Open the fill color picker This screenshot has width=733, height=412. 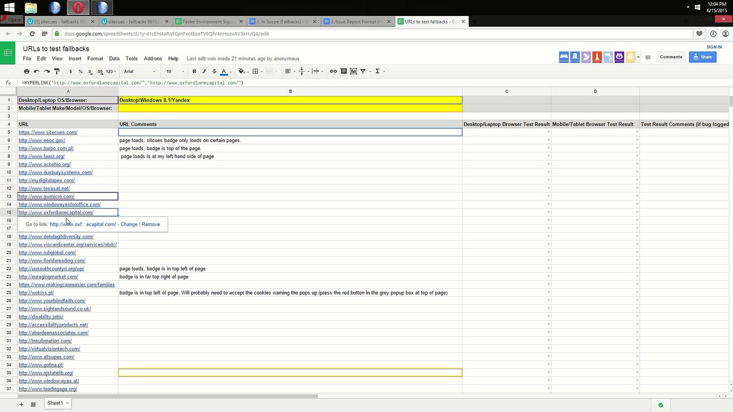pos(242,72)
